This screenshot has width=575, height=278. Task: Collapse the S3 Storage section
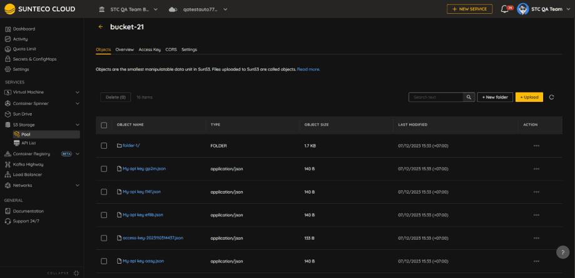coord(78,125)
